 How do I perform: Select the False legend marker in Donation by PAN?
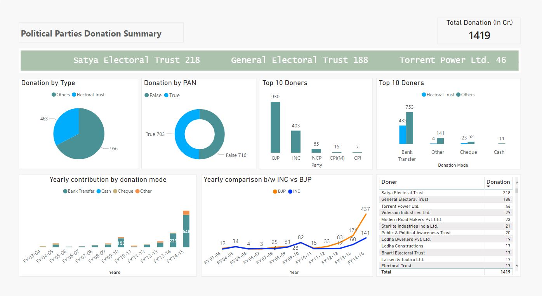[146, 95]
